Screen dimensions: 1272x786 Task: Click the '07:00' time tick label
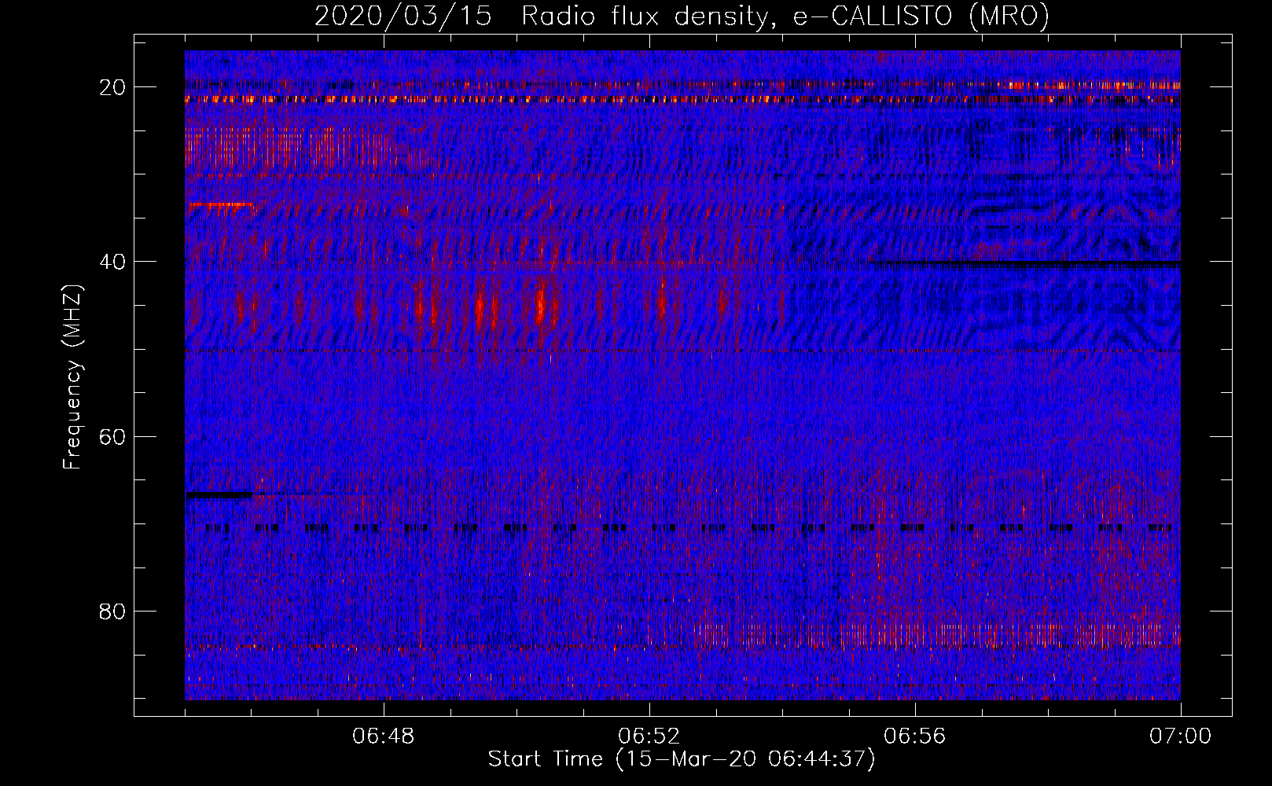[1180, 736]
